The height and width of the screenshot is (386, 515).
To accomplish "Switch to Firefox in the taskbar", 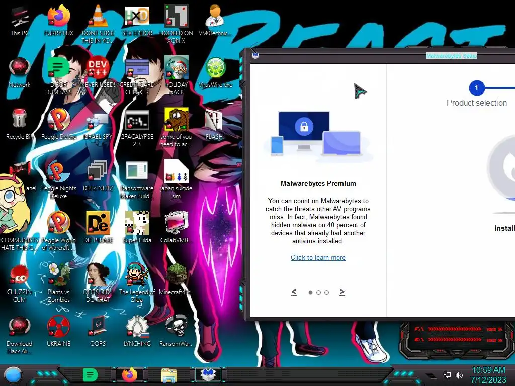I will (130, 375).
